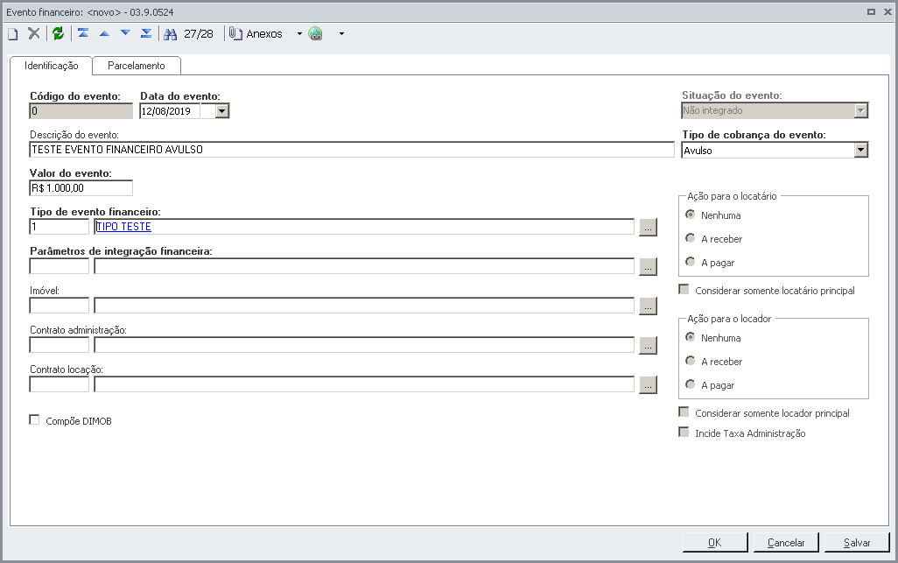Open Tipo de cobrança do evento dropdown
The height and width of the screenshot is (563, 898).
pos(860,150)
